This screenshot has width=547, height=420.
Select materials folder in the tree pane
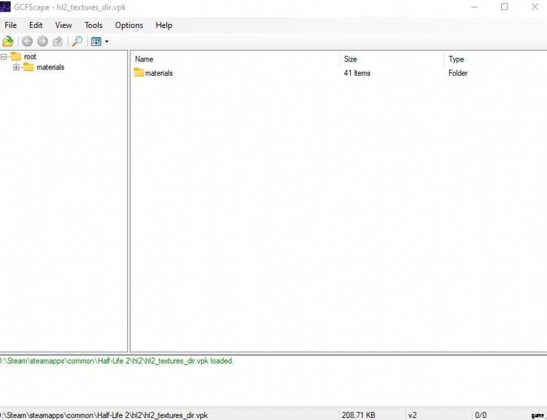[50, 68]
